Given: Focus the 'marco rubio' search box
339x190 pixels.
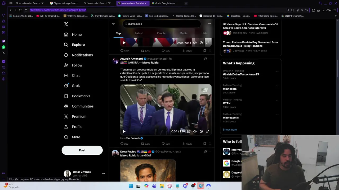Looking at the screenshot, I should (162, 24).
